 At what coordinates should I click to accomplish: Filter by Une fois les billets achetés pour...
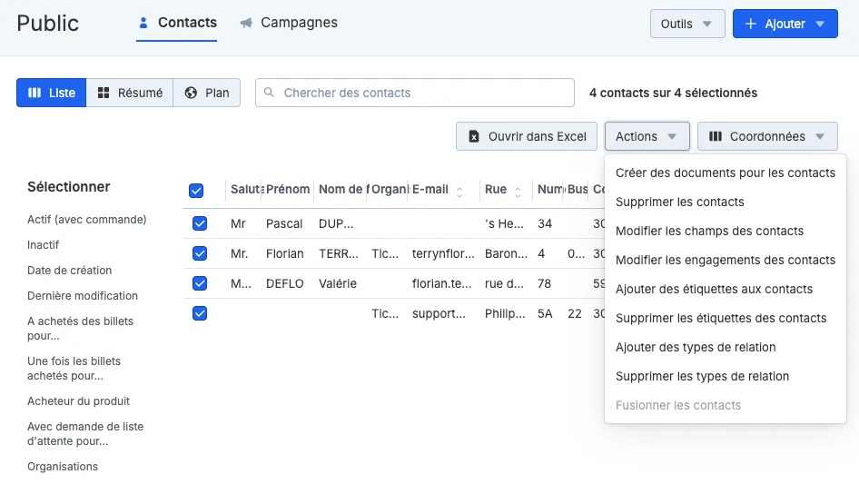[x=74, y=369]
